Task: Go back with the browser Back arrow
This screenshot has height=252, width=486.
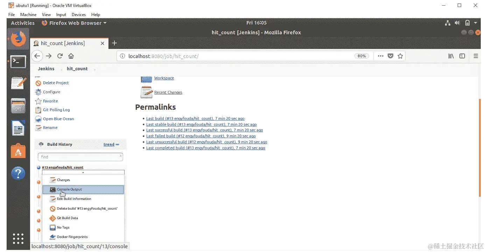Action: coord(37,56)
